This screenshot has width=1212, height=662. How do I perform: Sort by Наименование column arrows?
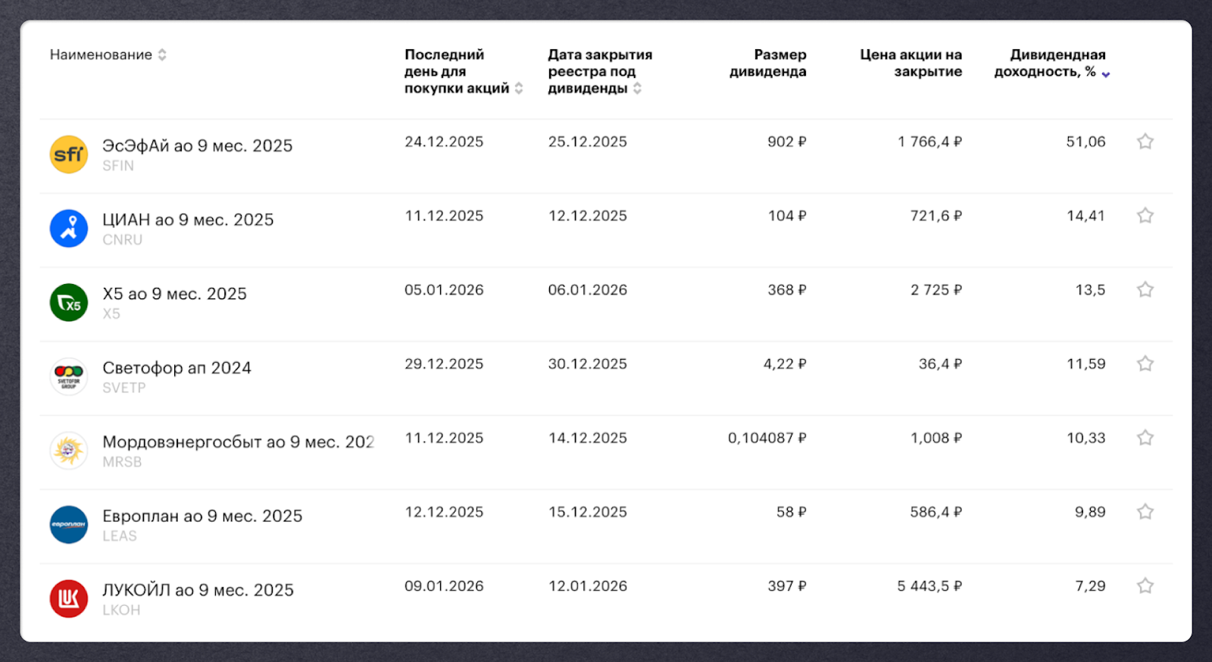(162, 55)
